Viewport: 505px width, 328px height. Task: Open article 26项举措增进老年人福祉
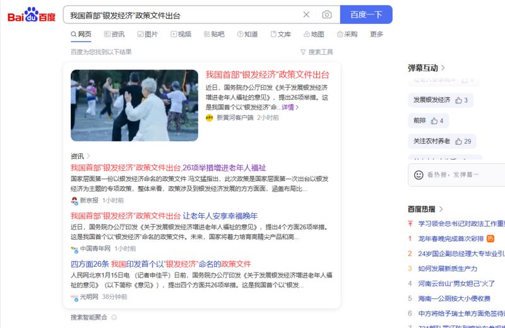pyautogui.click(x=168, y=168)
